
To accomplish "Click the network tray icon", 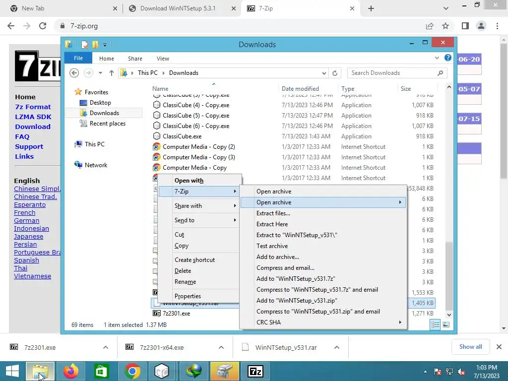I will pyautogui.click(x=449, y=372).
